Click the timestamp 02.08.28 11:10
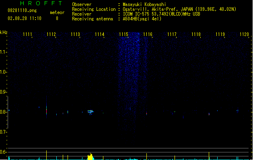Viewport: 253px width, 160px height. pos(25,18)
